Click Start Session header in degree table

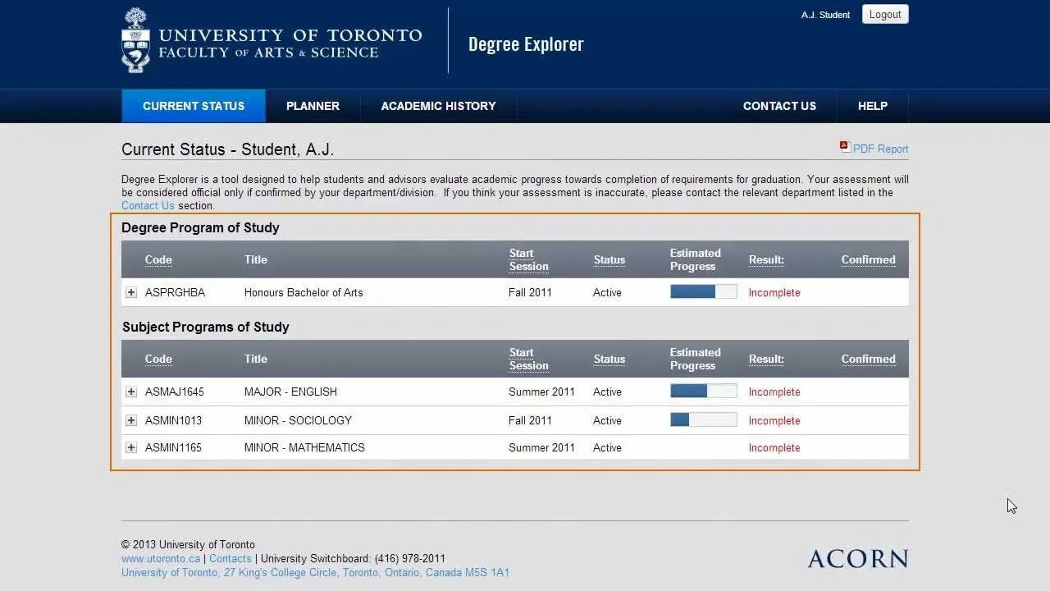click(x=528, y=259)
